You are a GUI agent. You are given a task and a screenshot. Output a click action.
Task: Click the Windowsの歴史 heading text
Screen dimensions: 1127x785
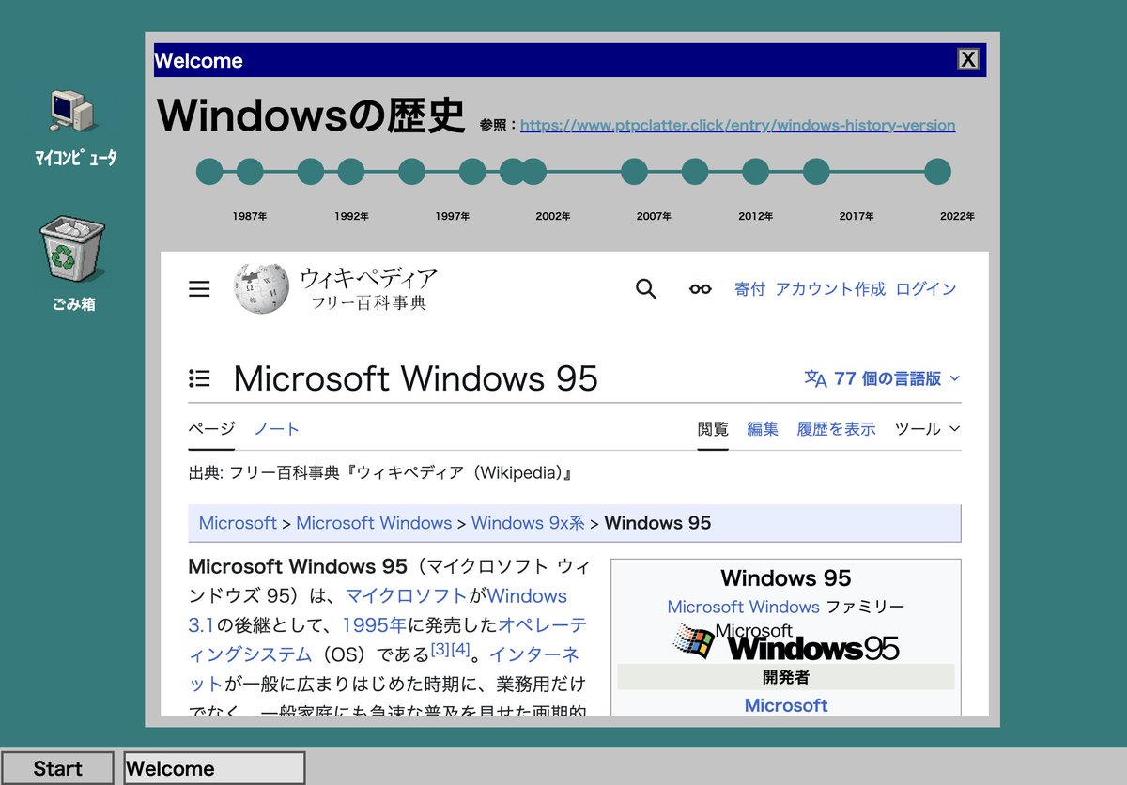311,115
